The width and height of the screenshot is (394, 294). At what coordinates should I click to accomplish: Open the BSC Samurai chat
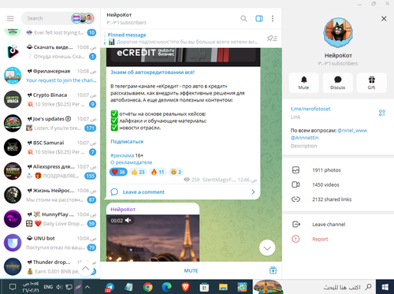[50, 147]
